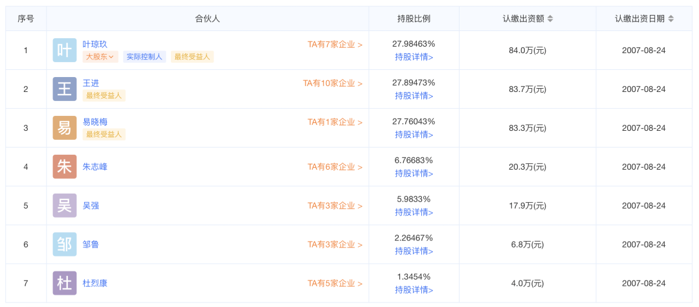Click the 杜 avatar icon for 杜烈康
The width and height of the screenshot is (699, 307).
pos(65,283)
